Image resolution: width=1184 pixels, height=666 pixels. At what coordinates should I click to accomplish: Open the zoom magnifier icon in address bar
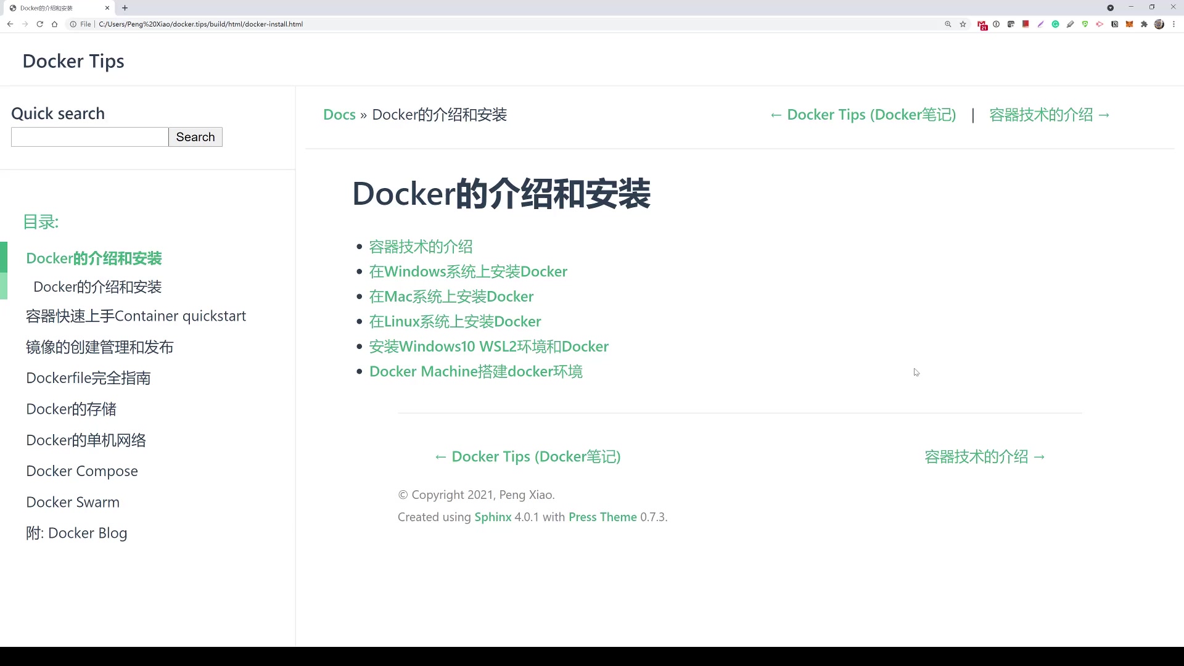click(x=948, y=24)
